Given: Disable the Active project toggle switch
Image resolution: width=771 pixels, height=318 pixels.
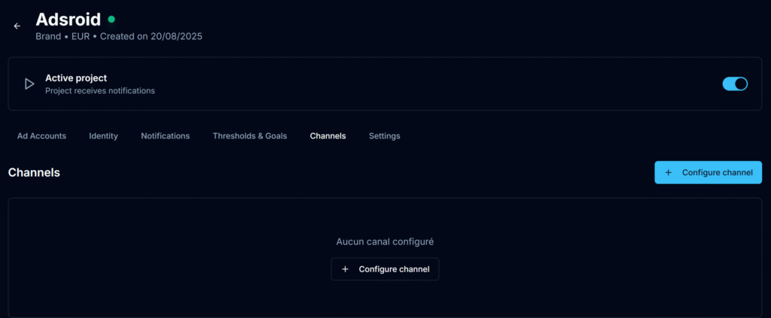Looking at the screenshot, I should click(735, 84).
